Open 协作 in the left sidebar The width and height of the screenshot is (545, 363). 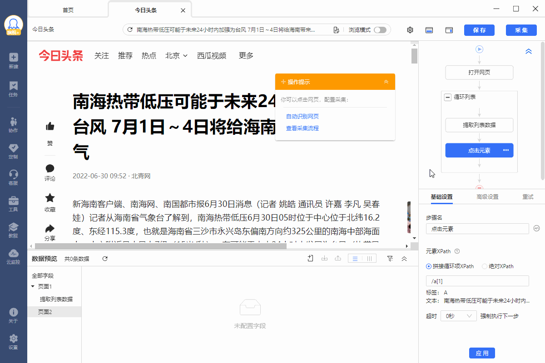(14, 125)
